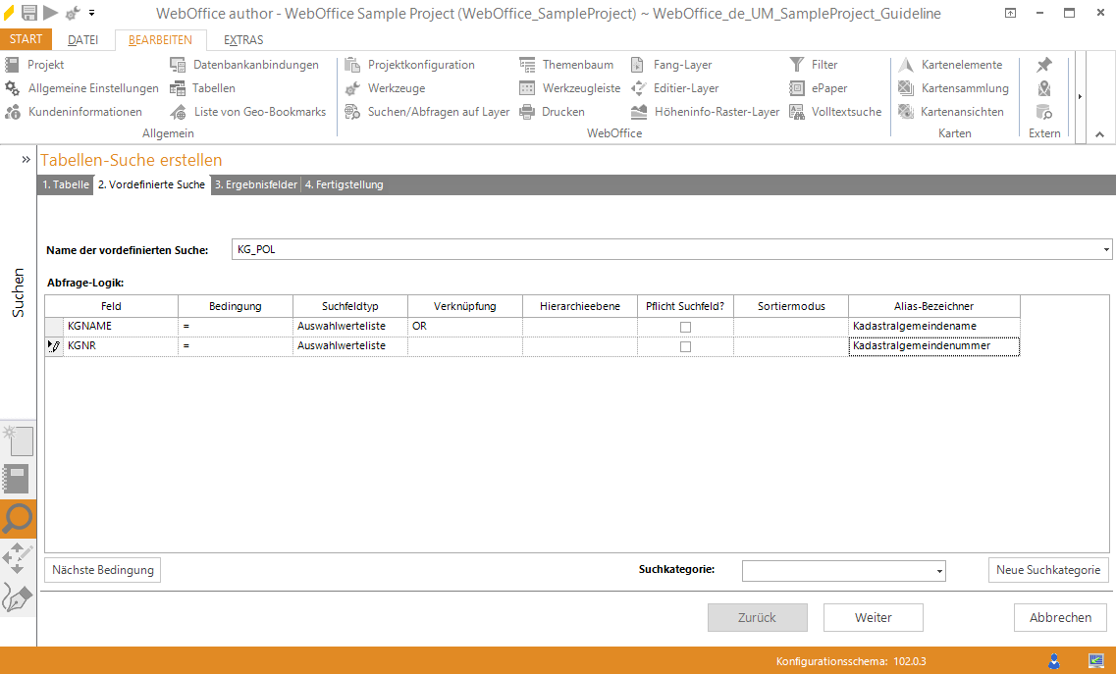Toggle Pflicht Suchfeld checkbox for KGNAME
This screenshot has width=1116, height=674.
pos(685,327)
